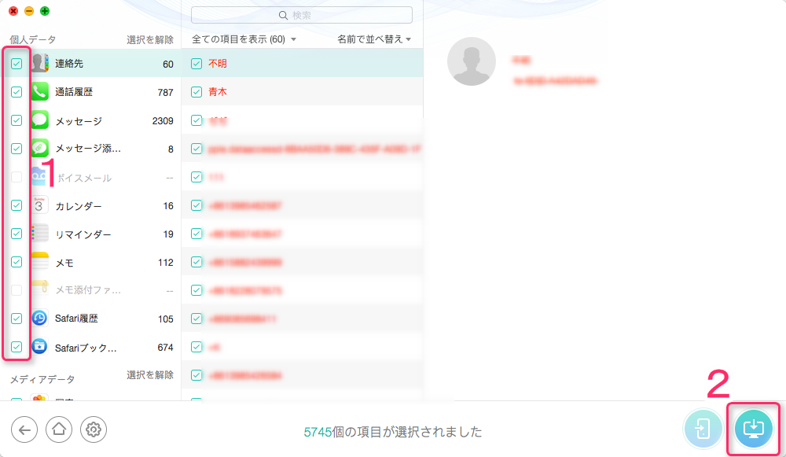Click the Contacts (連絡先) category icon
The height and width of the screenshot is (457, 786).
coord(39,63)
